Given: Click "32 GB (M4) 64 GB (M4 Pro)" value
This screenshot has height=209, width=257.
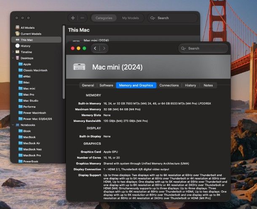Looking at the screenshot, I should [x=122, y=109].
